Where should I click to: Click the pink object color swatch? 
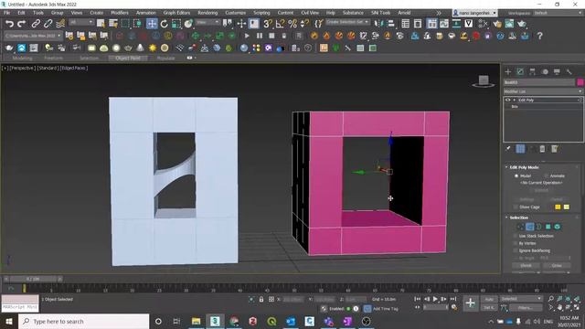click(580, 82)
